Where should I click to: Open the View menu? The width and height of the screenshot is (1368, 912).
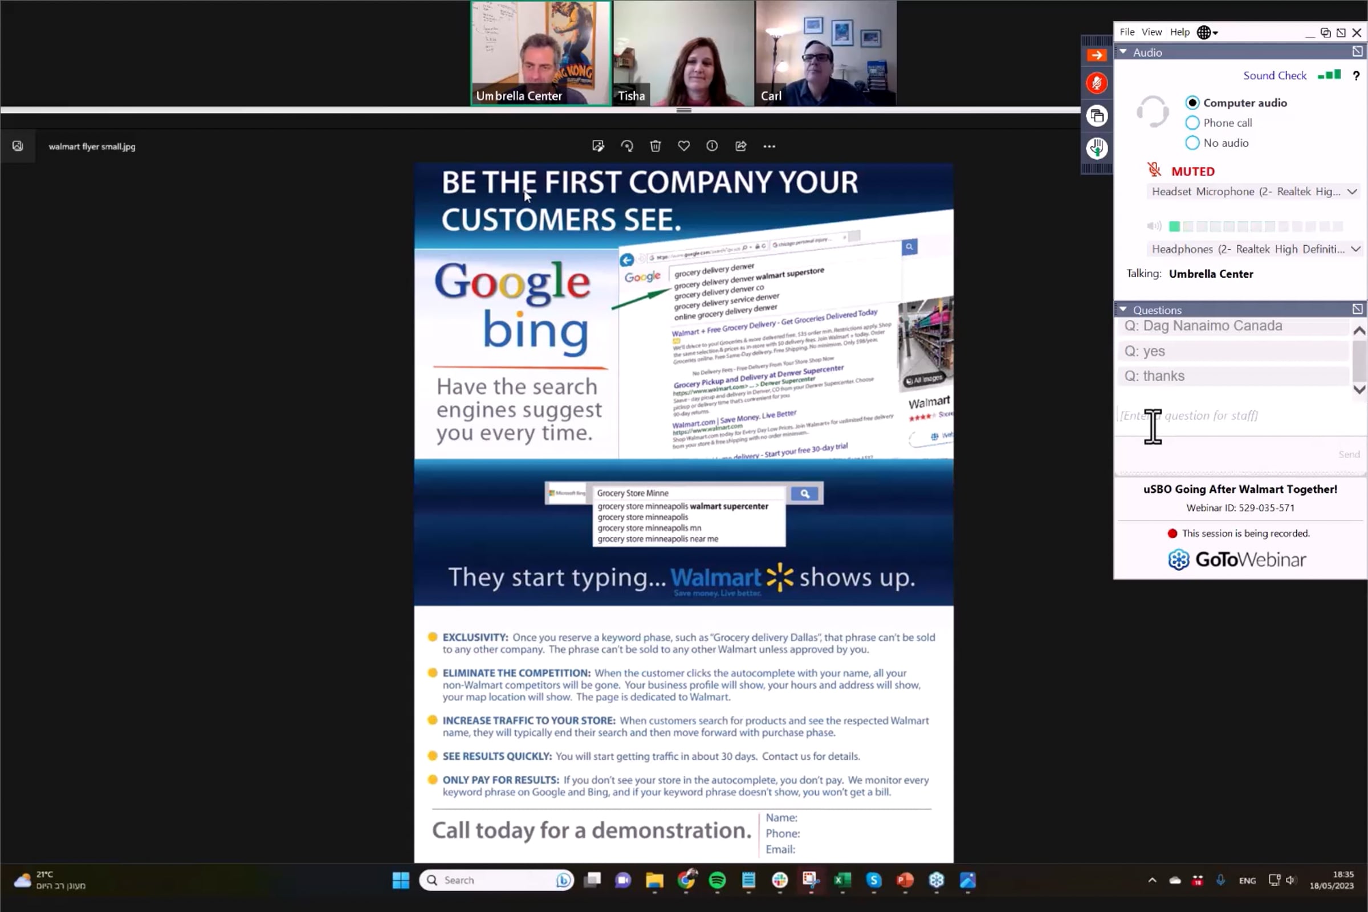tap(1151, 32)
